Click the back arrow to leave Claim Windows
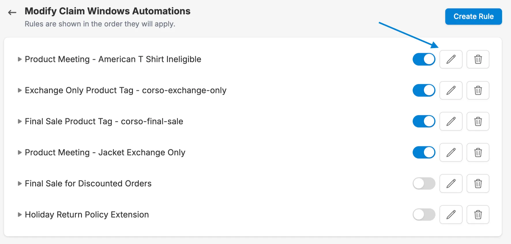 click(12, 12)
